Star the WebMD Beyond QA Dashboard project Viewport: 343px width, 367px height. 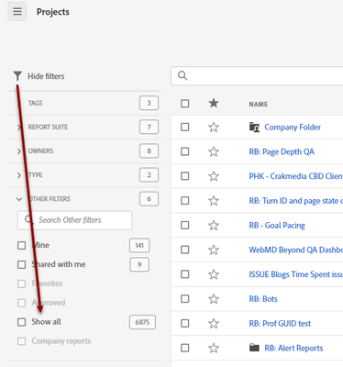click(214, 250)
